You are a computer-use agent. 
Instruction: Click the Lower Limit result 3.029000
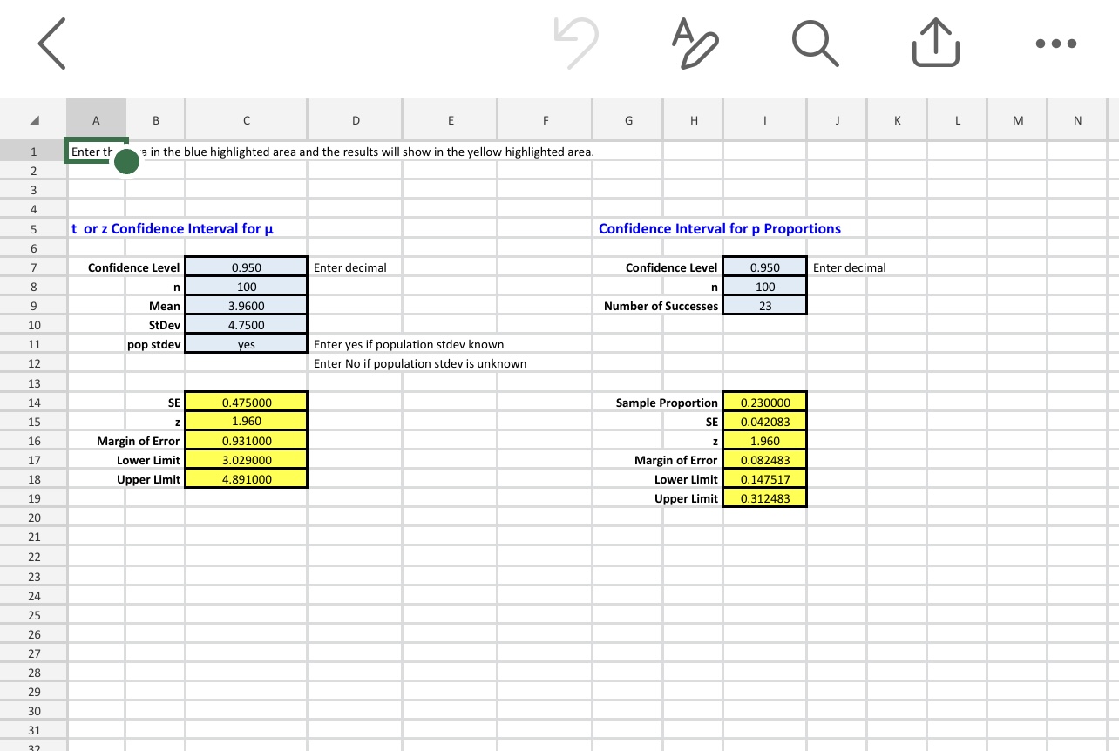[x=247, y=460]
